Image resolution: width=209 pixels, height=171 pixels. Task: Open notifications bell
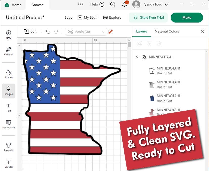[125, 4]
